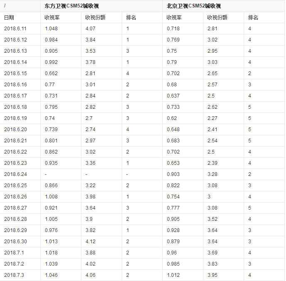The height and width of the screenshot is (281, 286).
Task: Select Beijing rating value 0.68
Action: tap(172, 85)
